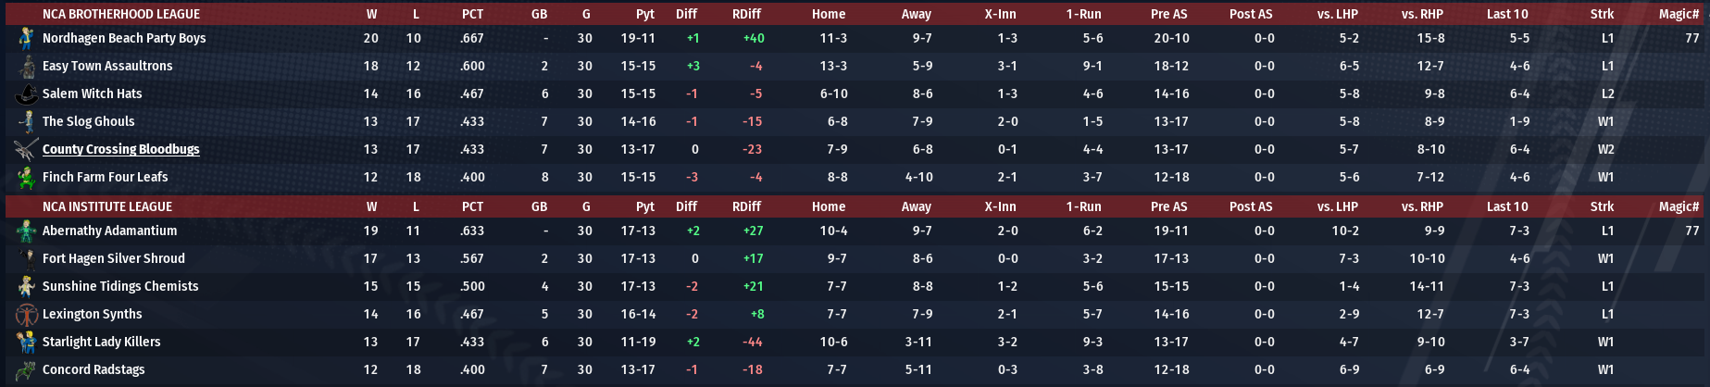Click the Salem Witch Hats hat logo
1710x387 pixels.
(x=26, y=94)
